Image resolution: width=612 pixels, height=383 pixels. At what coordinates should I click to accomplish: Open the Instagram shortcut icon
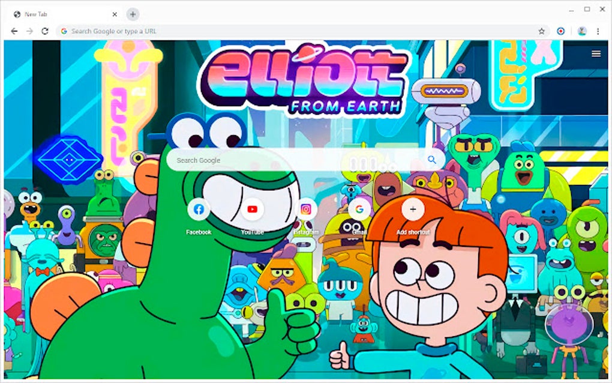pos(306,209)
